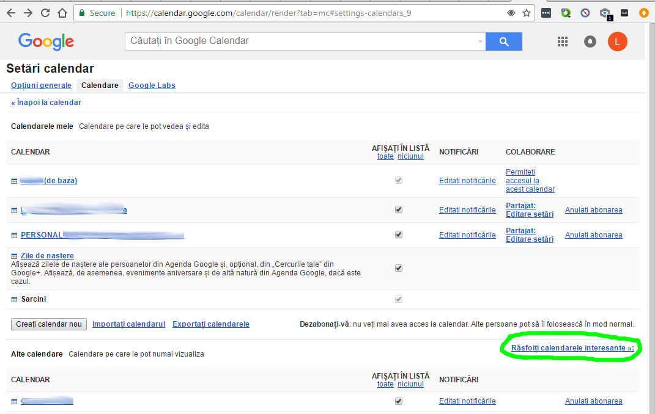Reload the page in the browser

(x=45, y=13)
